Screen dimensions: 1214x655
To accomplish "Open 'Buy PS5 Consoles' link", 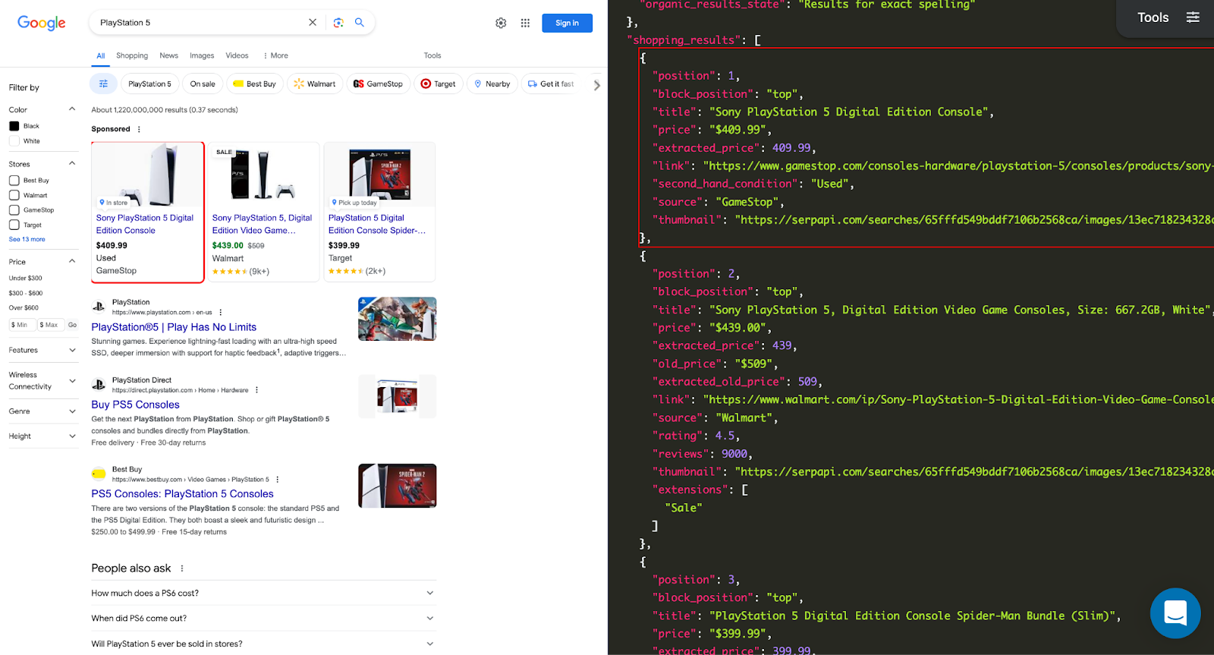I will 136,405.
